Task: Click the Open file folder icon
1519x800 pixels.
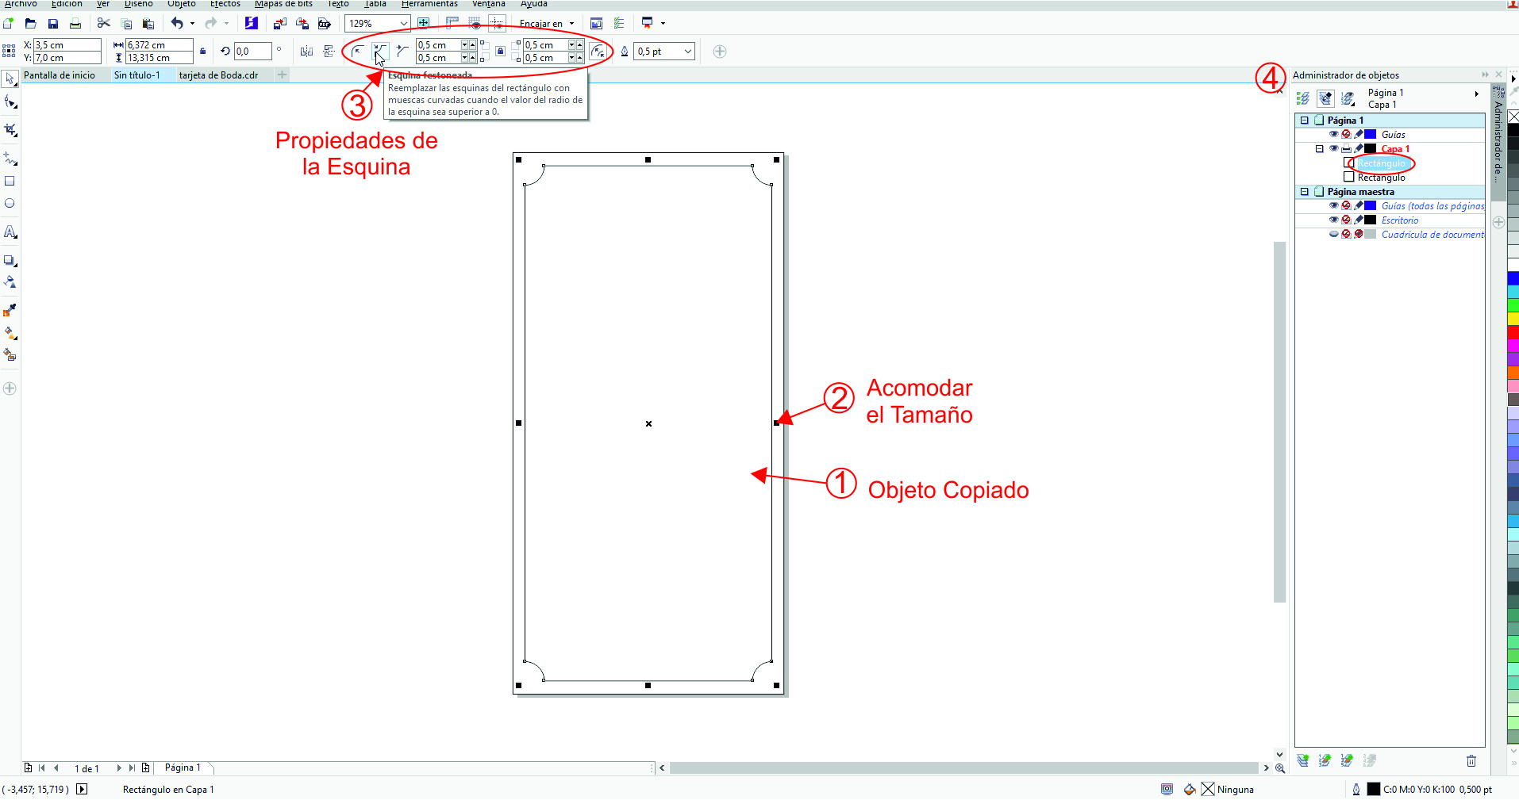Action: (30, 23)
